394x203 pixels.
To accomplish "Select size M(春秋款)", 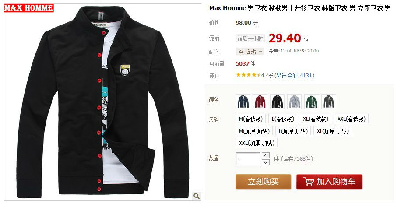I will click(251, 119).
